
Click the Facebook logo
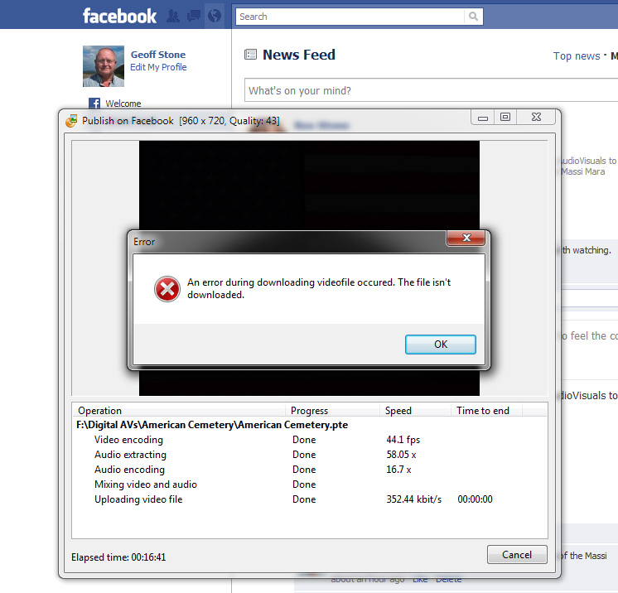(x=119, y=17)
